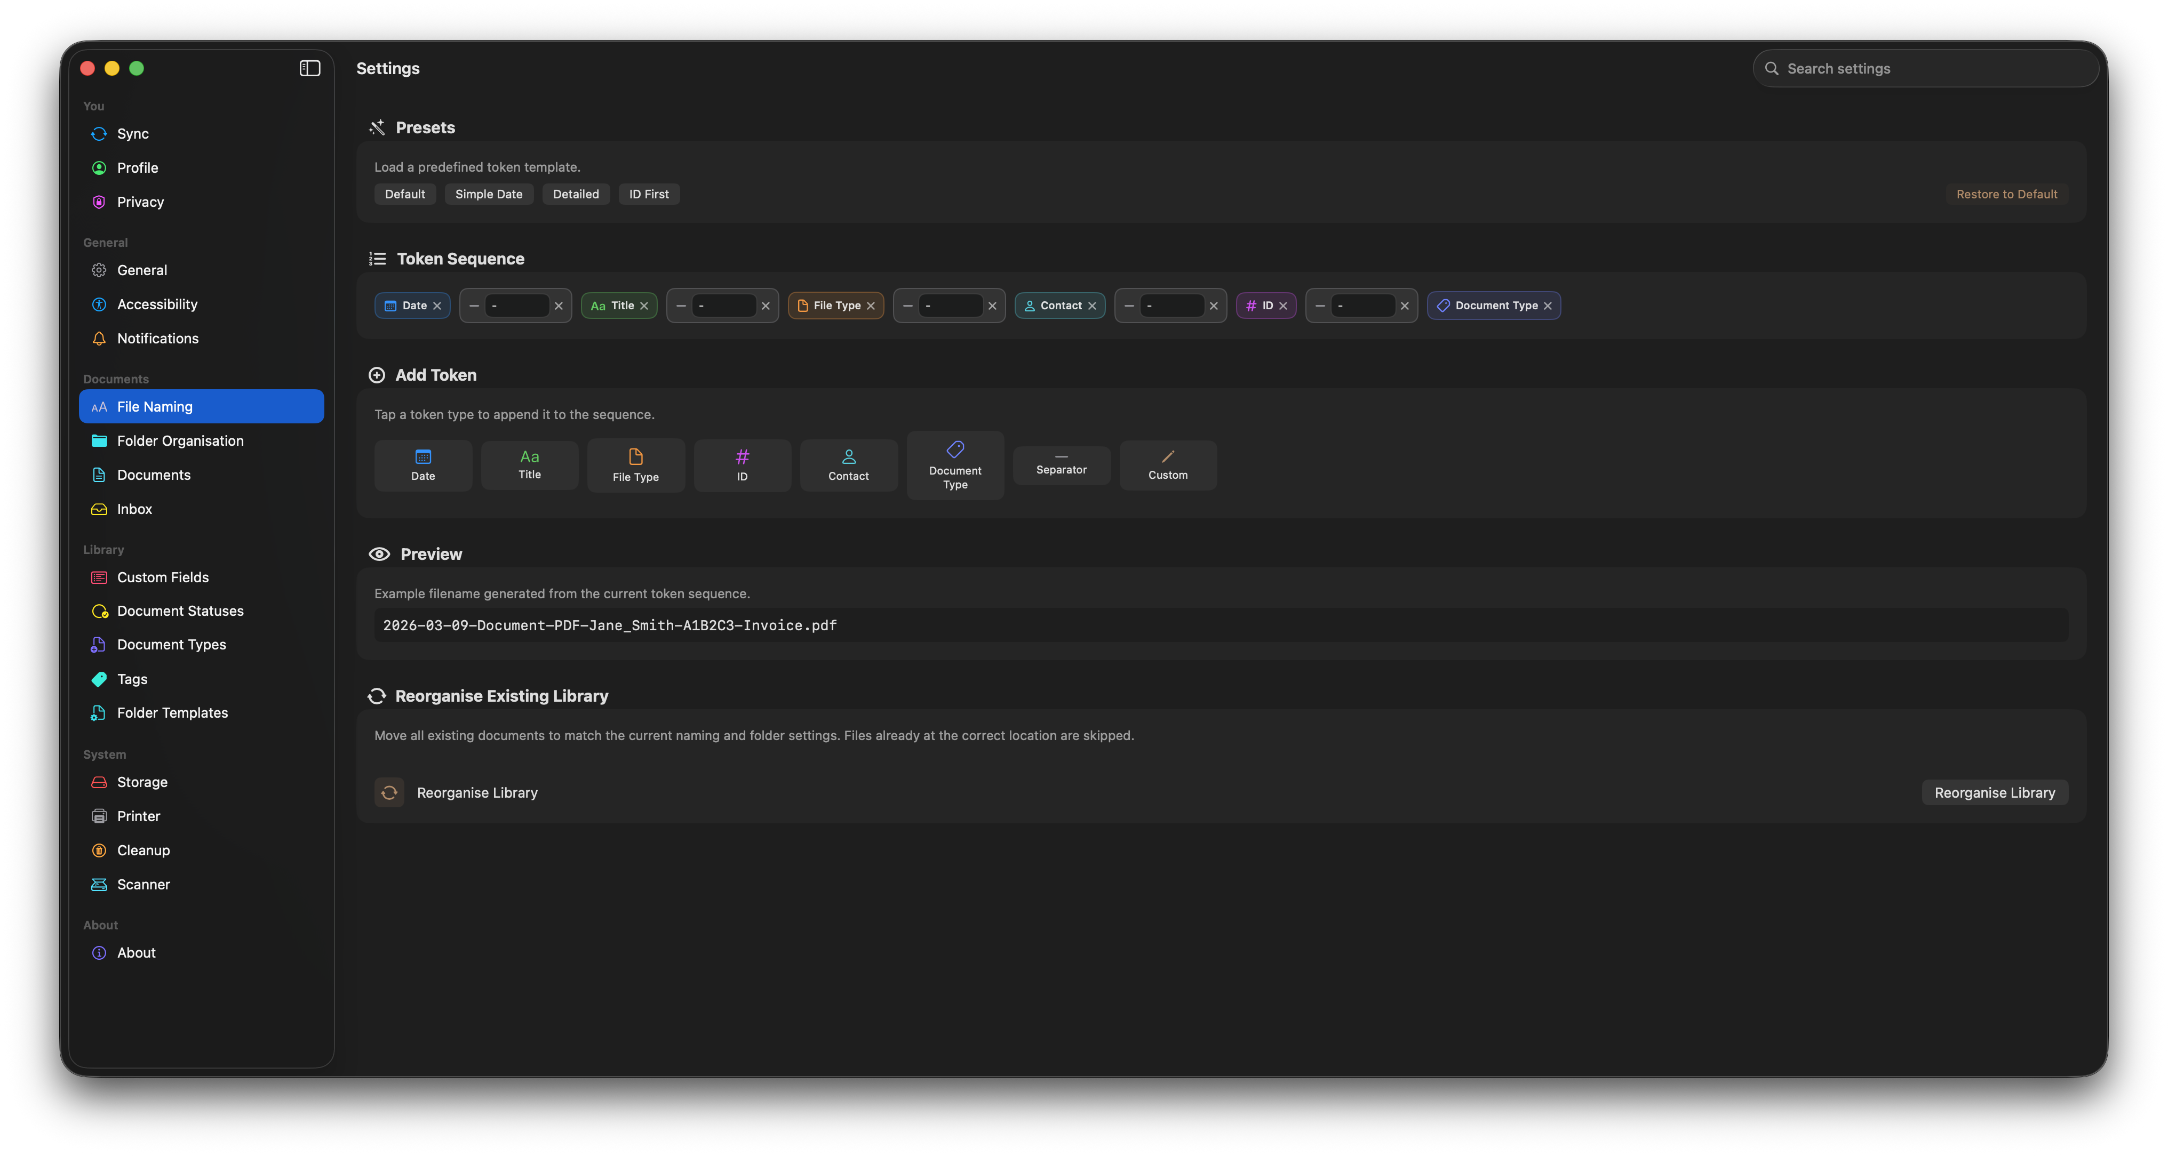The width and height of the screenshot is (2168, 1156).
Task: Open the Scanner settings page
Action: point(143,884)
